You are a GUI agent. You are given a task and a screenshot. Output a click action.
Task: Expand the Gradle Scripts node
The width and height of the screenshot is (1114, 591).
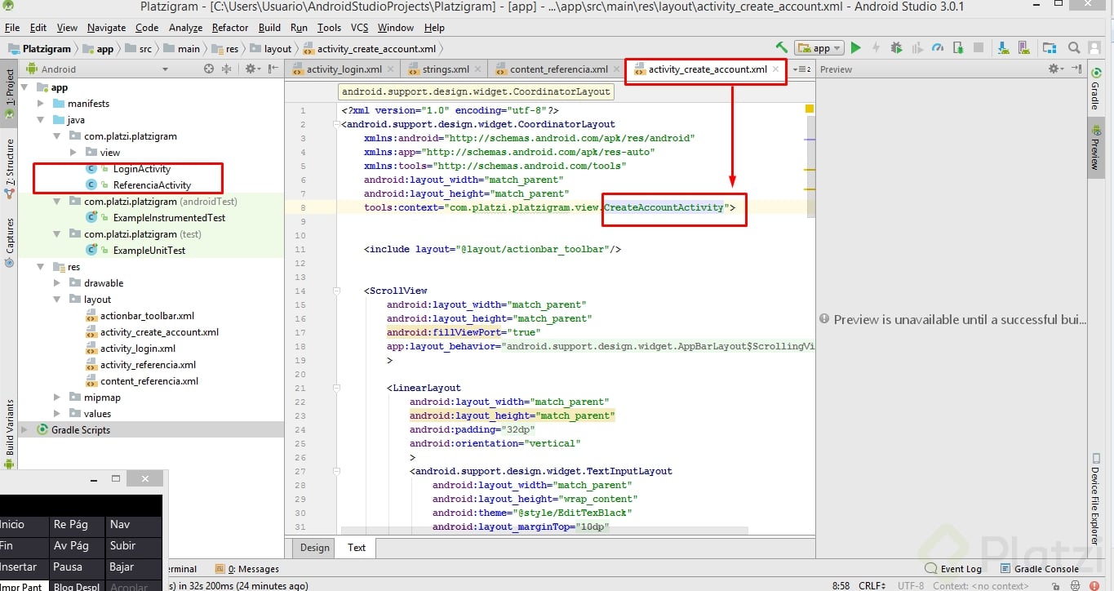(24, 430)
